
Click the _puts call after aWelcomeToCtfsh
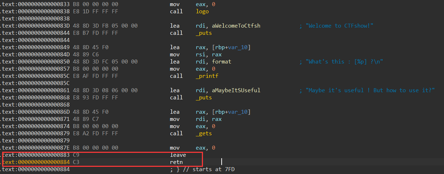point(204,33)
